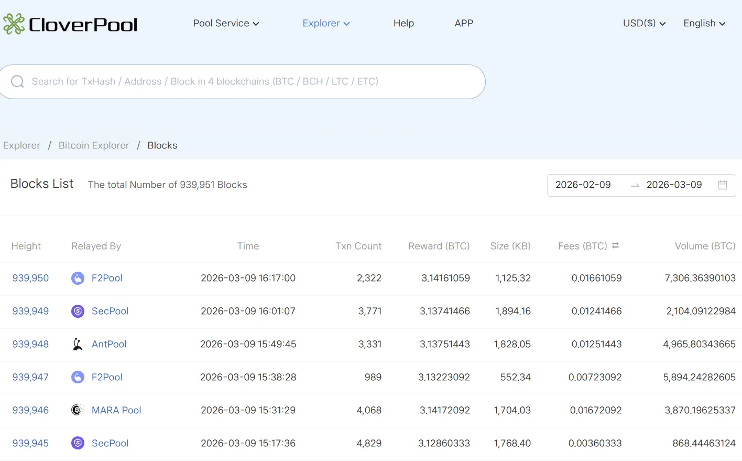Open the APP menu item
The width and height of the screenshot is (742, 461).
pos(464,24)
